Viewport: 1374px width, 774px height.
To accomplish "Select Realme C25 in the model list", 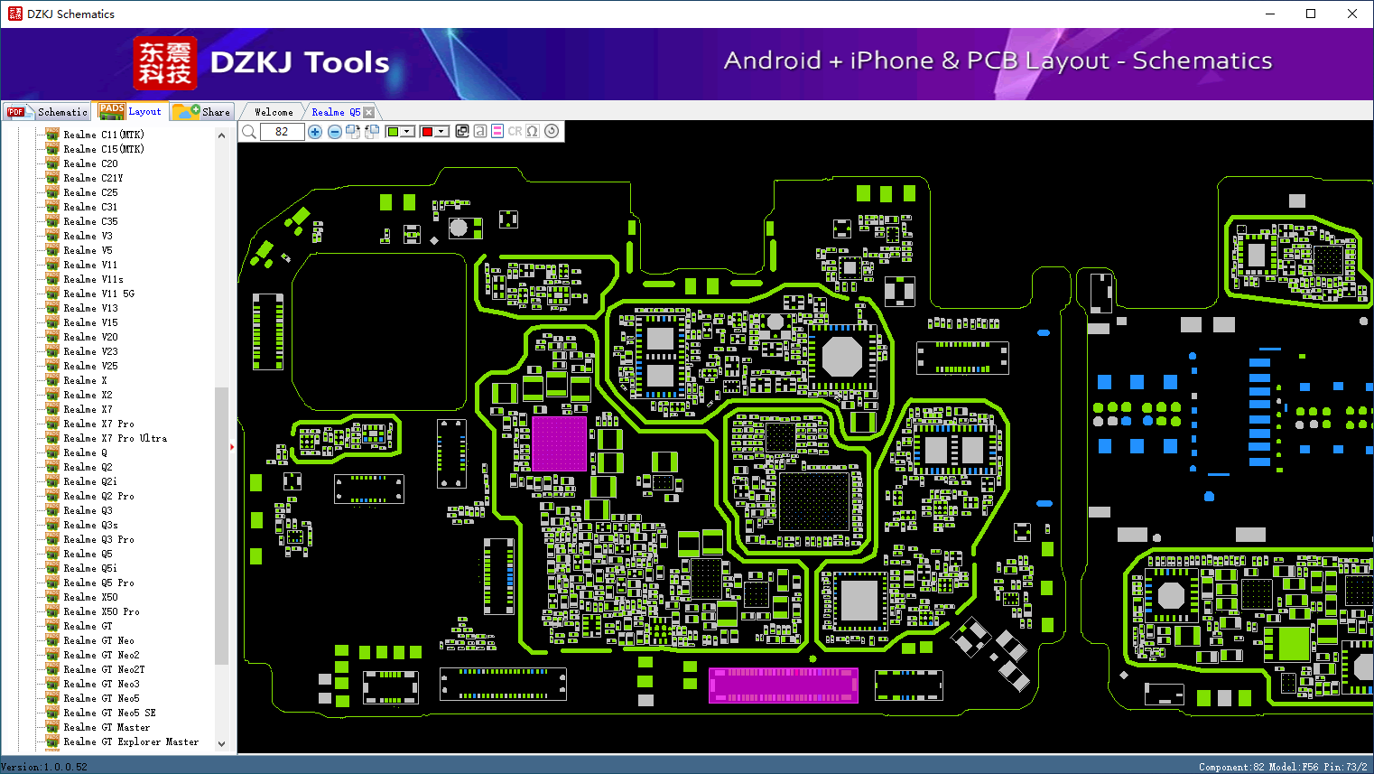I will (90, 192).
